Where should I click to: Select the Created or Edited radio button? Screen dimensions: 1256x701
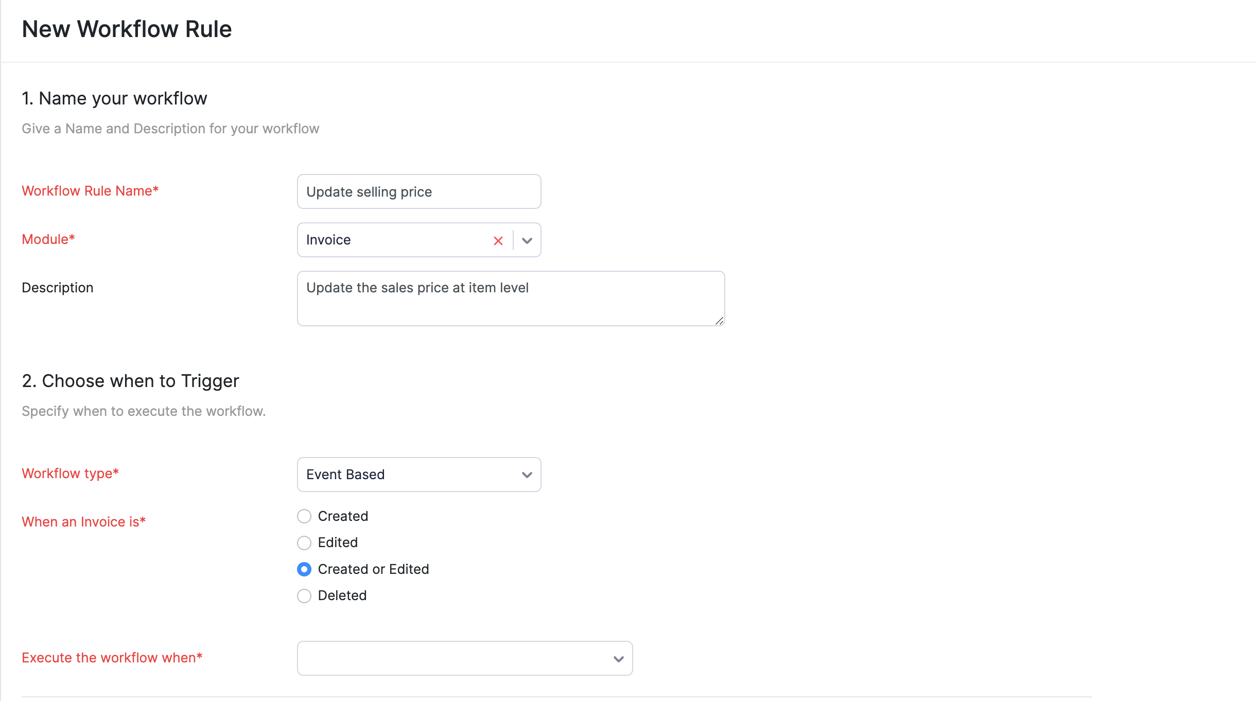click(x=304, y=569)
